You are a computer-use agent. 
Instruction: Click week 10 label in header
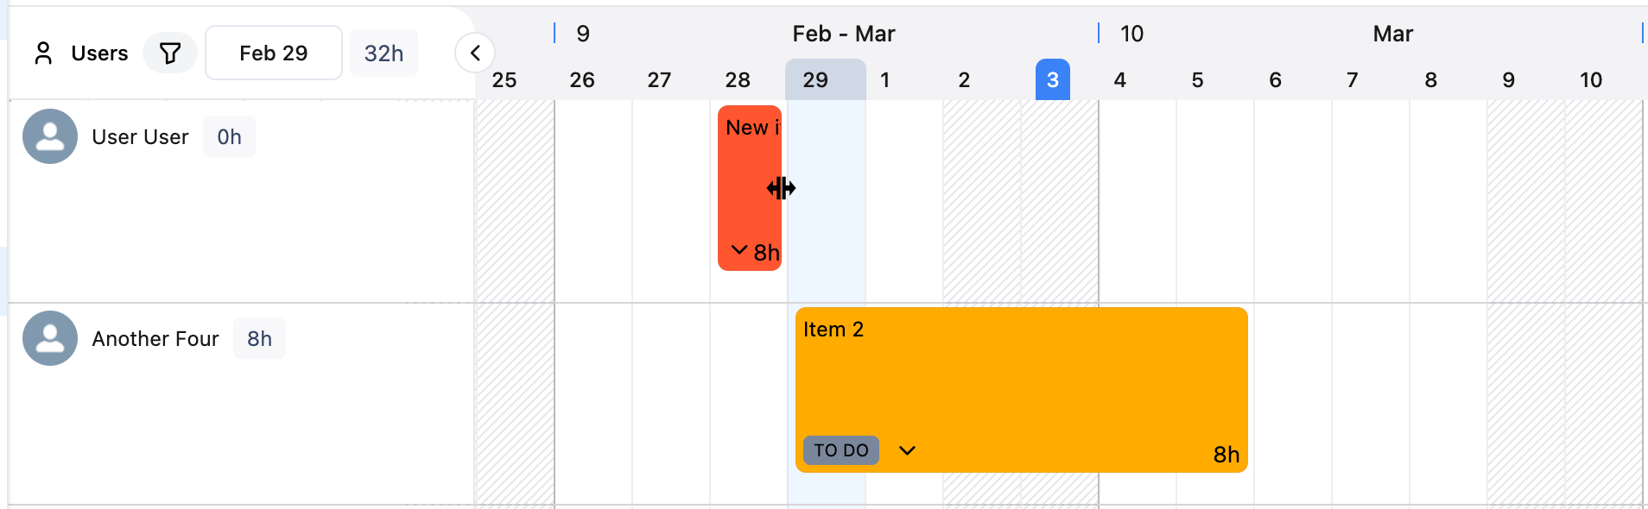point(1131,34)
